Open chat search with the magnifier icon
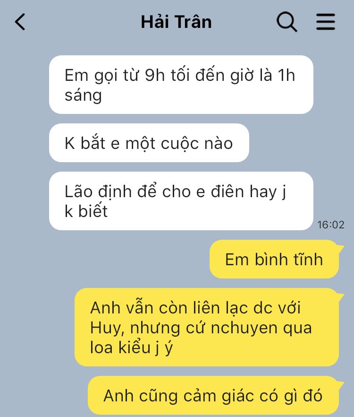The image size is (354, 417). (x=287, y=22)
